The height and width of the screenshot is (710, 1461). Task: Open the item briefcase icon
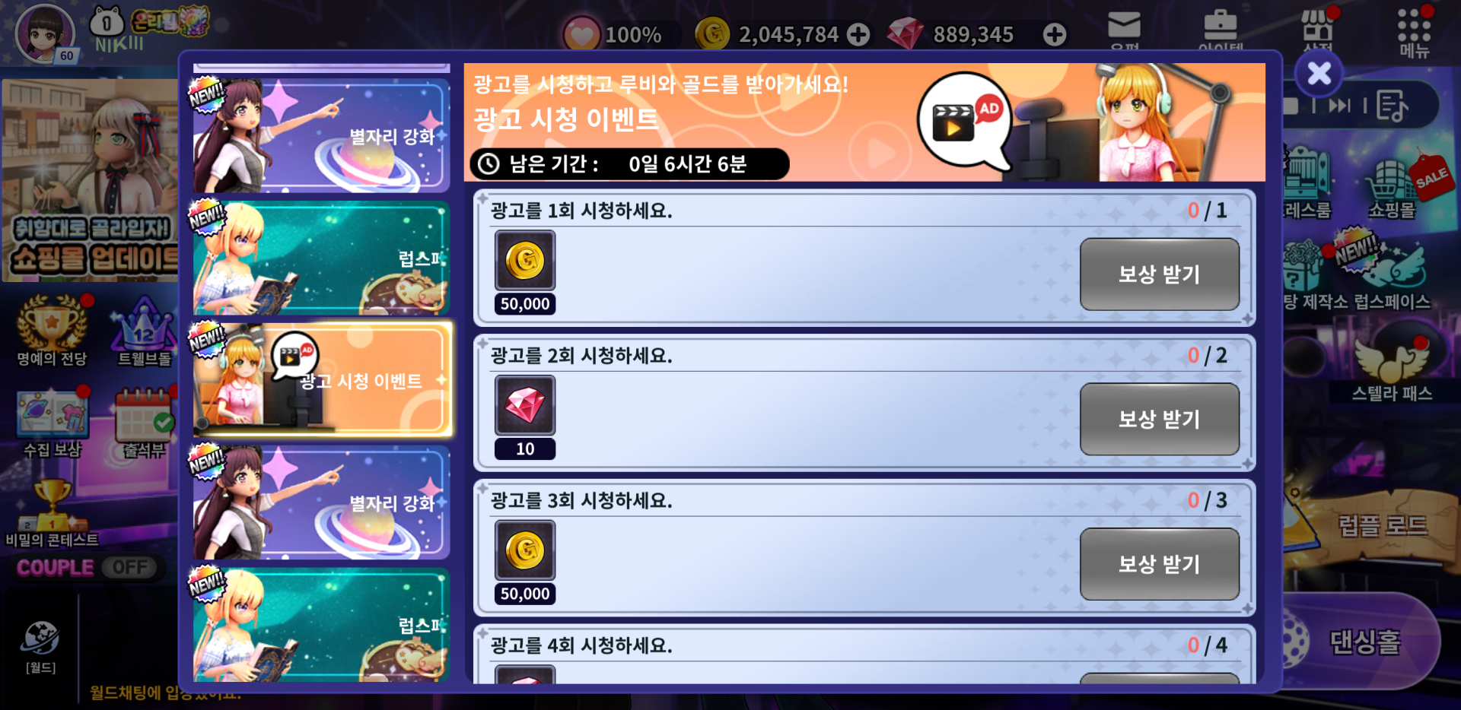(x=1220, y=27)
